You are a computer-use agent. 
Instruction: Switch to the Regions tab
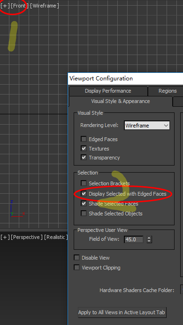[168, 91]
